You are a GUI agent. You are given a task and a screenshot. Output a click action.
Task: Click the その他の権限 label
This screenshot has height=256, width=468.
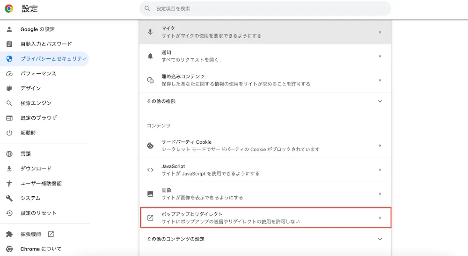[x=161, y=101]
